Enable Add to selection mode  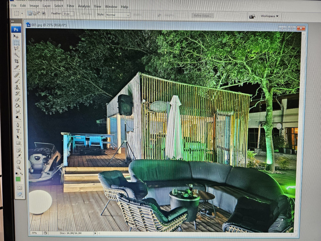(x=34, y=13)
